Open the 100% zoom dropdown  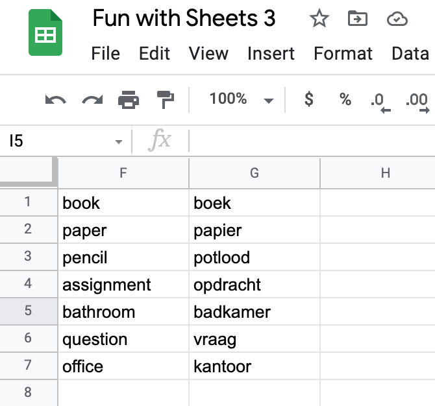240,99
